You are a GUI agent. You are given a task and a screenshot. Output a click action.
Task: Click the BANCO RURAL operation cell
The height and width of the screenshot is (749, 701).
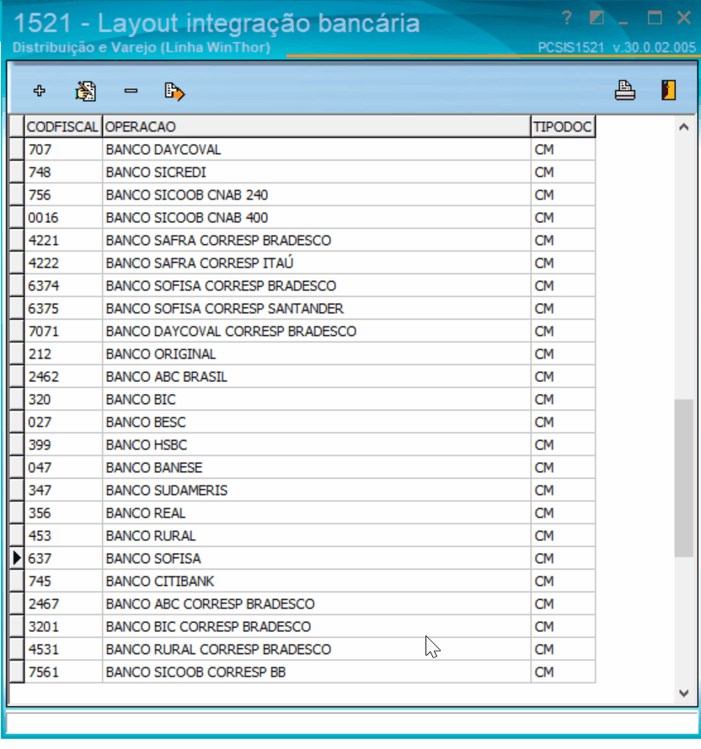317,535
